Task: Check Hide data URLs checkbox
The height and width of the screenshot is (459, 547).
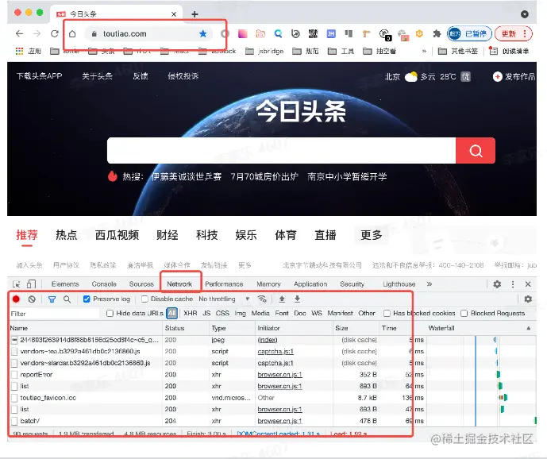Action: (110, 314)
